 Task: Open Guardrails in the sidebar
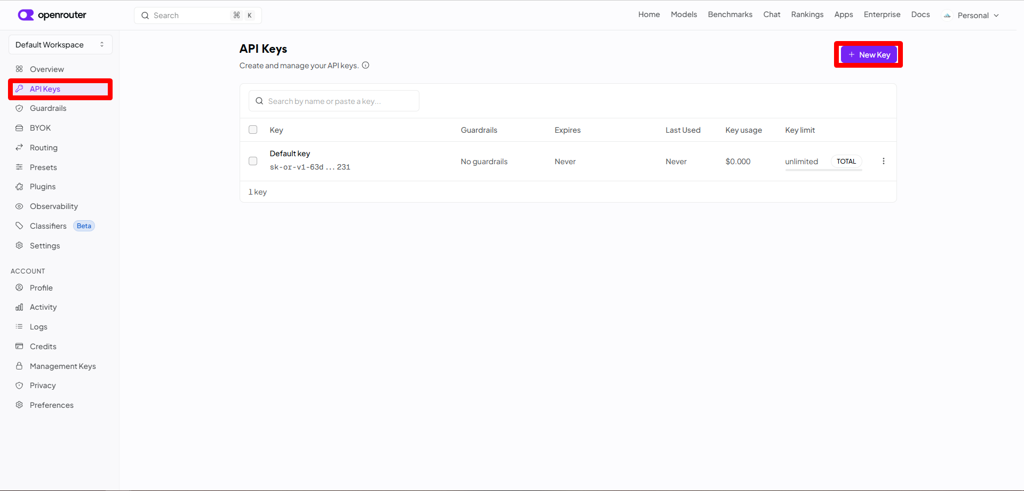60,108
